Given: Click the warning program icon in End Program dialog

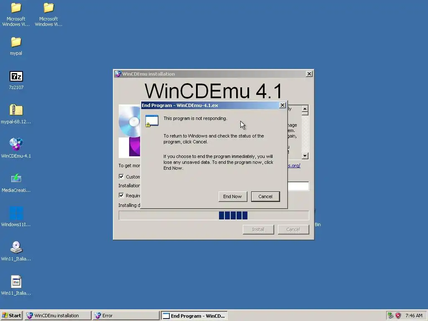Looking at the screenshot, I should (152, 121).
